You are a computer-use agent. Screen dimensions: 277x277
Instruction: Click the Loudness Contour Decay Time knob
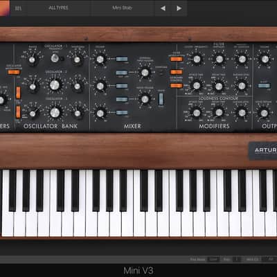point(219,112)
